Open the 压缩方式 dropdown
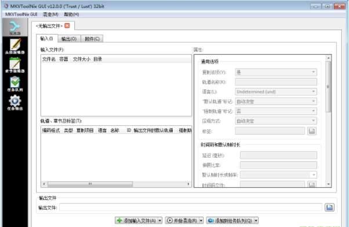Image resolution: width=349 pixels, height=227 pixels. pyautogui.click(x=276, y=121)
